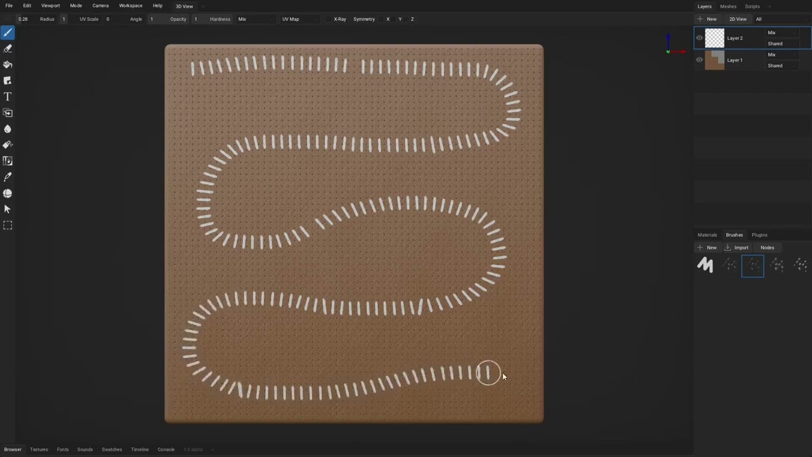This screenshot has width=812, height=457.
Task: Open the brush blending Mix dropdown
Action: (x=255, y=19)
